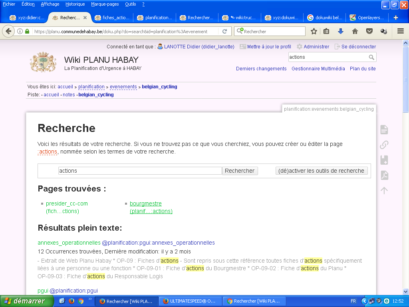Reload the page using the refresh button
This screenshot has height=307, width=409.
pos(225,31)
